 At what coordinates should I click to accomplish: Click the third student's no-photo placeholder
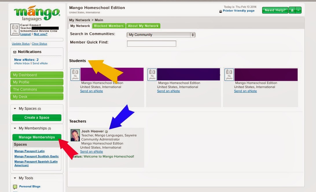pos(229,75)
